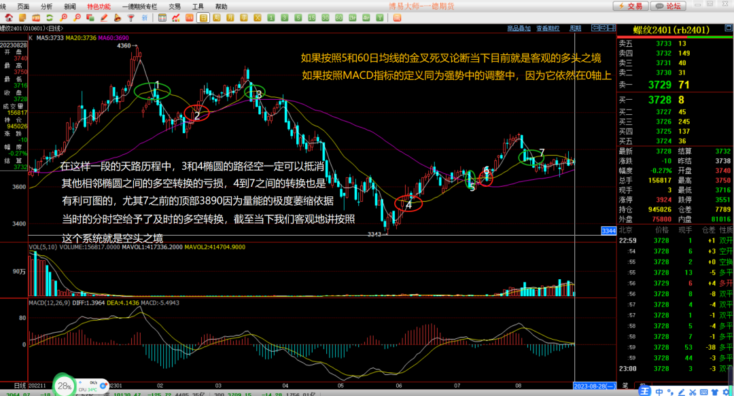Open the 交易 menu in menu bar
This screenshot has width=734, height=396.
pos(175,7)
